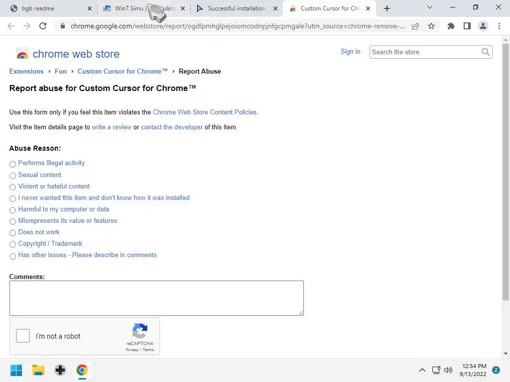Screen dimensions: 510x382
Task: Go back to the previous page
Action: 11,26
